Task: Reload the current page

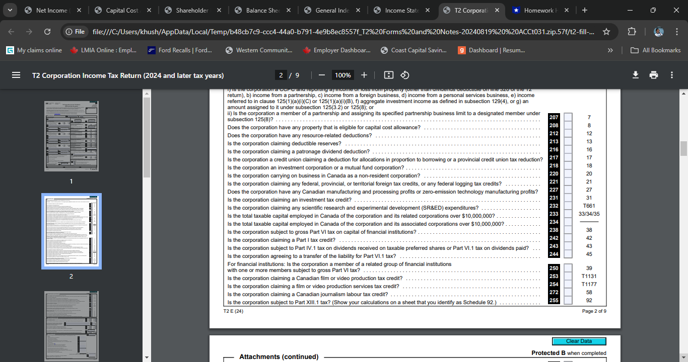Action: pos(47,32)
